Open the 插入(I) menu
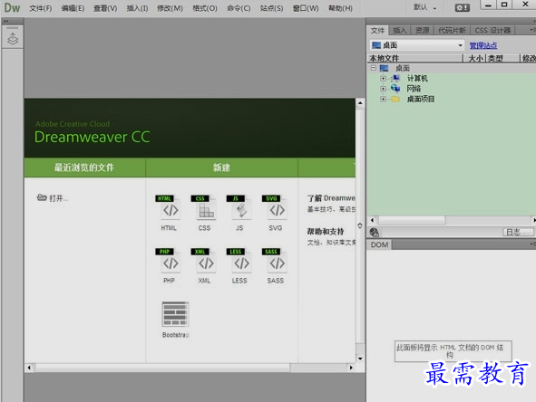Screen dimensions: 536x402 pyautogui.click(x=137, y=8)
